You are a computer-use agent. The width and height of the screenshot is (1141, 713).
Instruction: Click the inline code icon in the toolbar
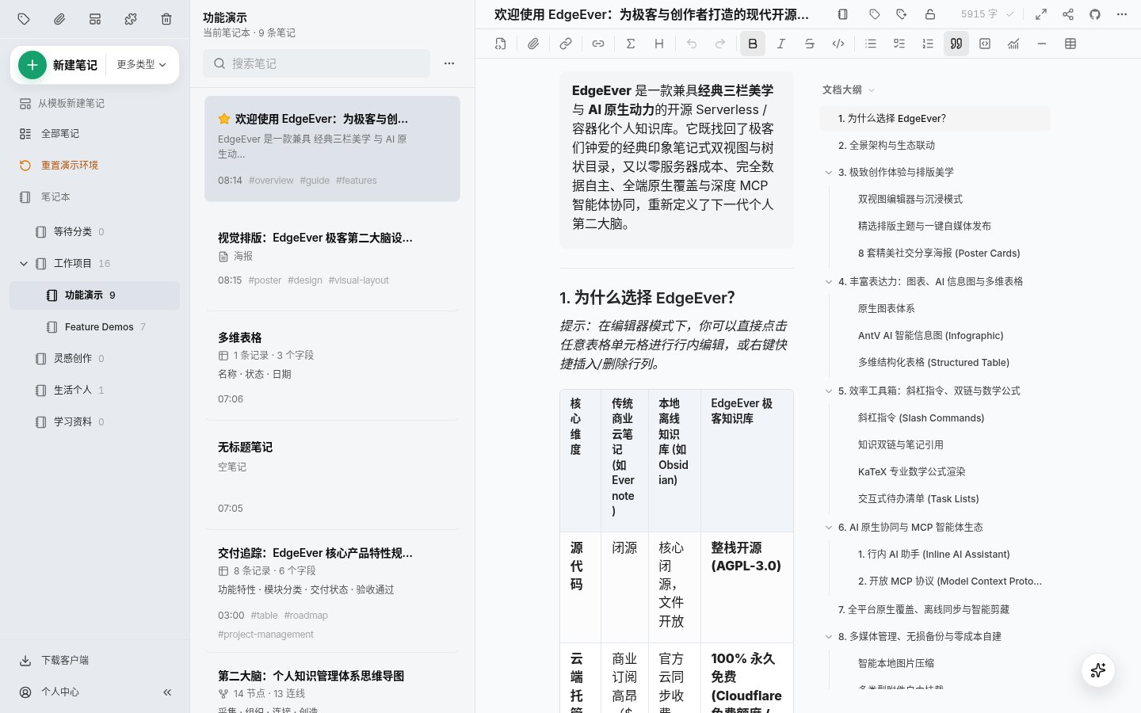point(838,44)
